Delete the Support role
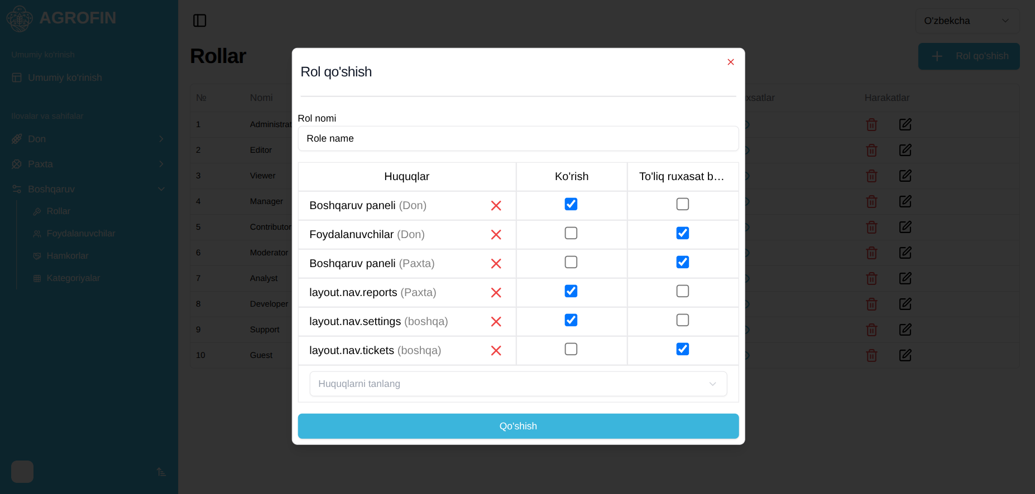The height and width of the screenshot is (494, 1035). (x=871, y=330)
